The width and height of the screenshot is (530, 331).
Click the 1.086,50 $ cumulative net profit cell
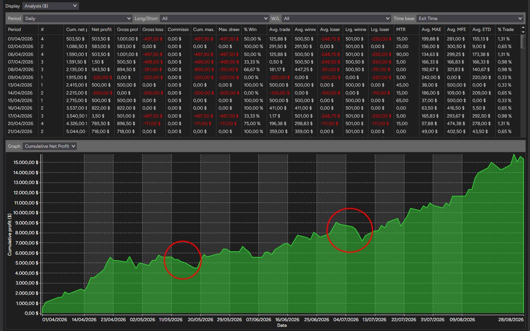76,46
